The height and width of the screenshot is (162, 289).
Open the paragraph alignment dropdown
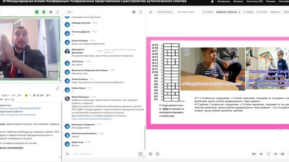(42, 95)
